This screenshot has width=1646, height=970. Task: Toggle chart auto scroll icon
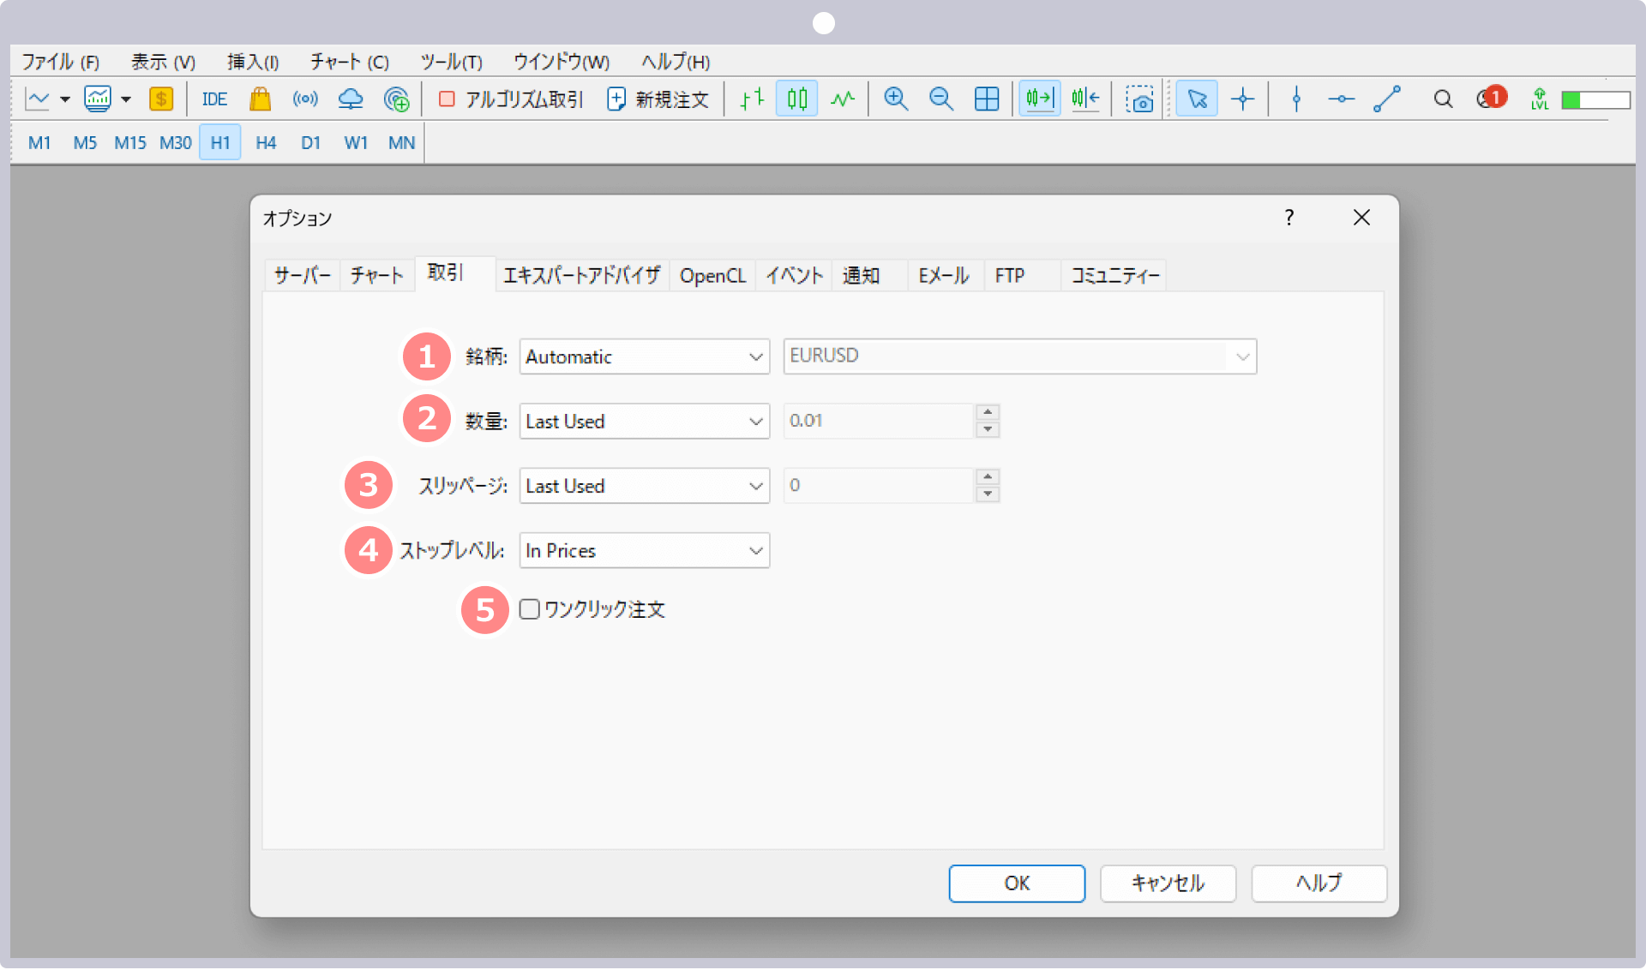point(1039,99)
